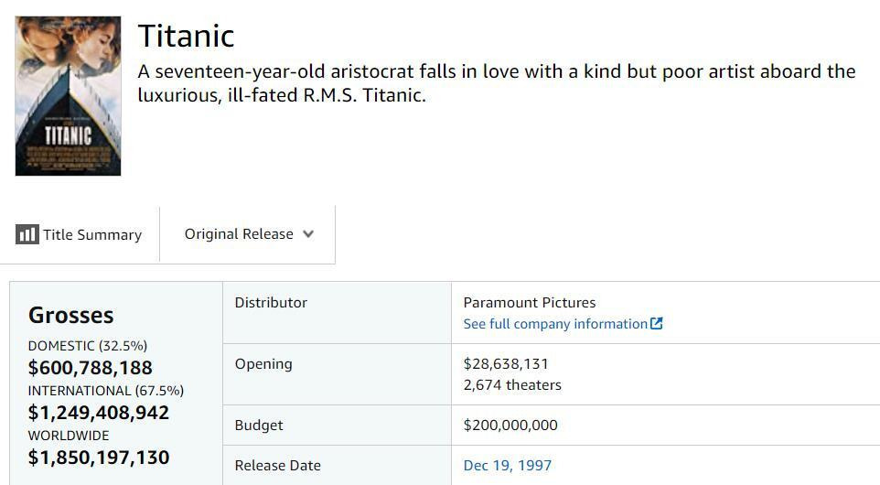Click the Release Date row label
The image size is (880, 485).
278,466
